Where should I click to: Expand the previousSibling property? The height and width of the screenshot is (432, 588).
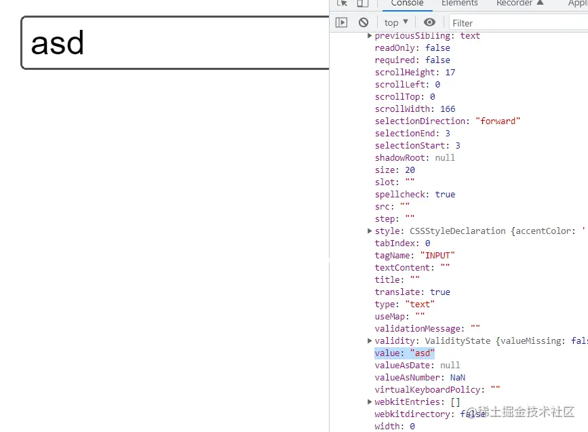pos(370,36)
